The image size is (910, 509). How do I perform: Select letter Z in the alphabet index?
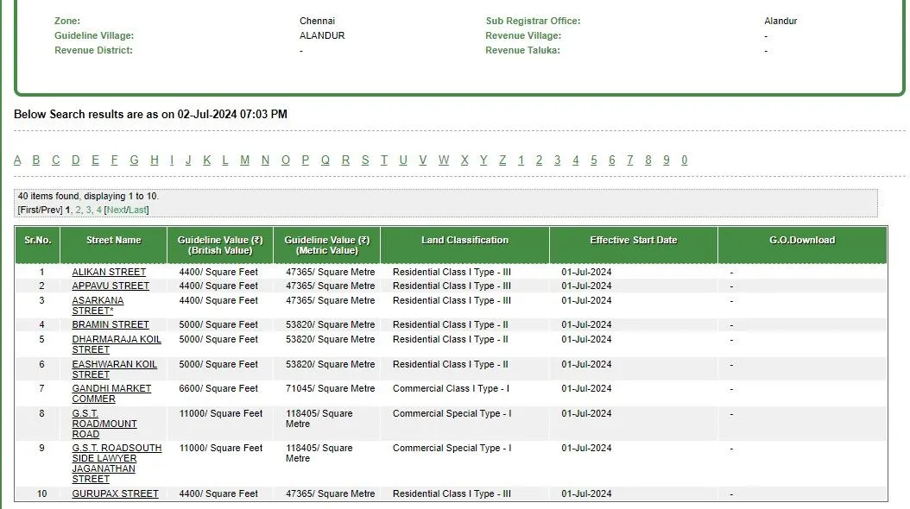(x=501, y=160)
